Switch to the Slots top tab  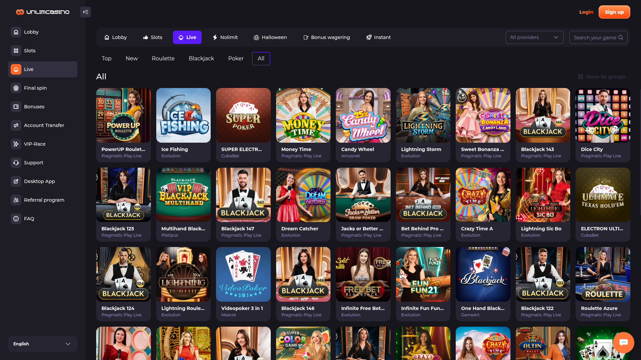coord(153,37)
